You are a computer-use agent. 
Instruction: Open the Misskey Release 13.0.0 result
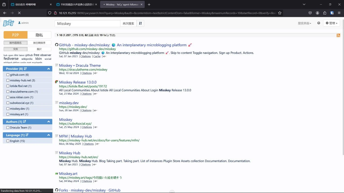pos(78,82)
